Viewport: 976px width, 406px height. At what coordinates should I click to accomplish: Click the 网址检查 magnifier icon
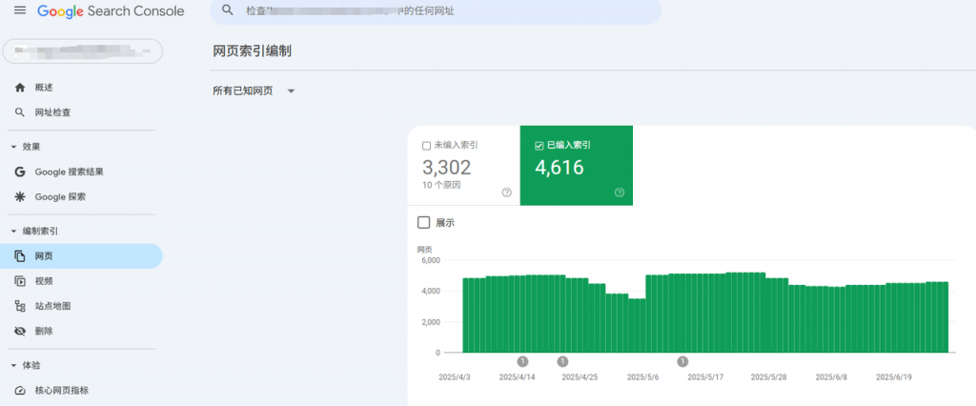[x=19, y=112]
